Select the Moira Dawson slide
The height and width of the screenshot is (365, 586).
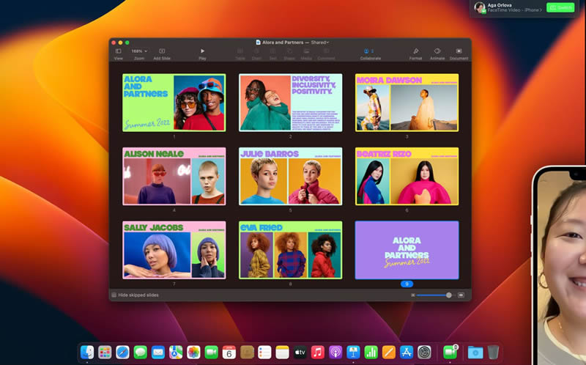pos(407,103)
